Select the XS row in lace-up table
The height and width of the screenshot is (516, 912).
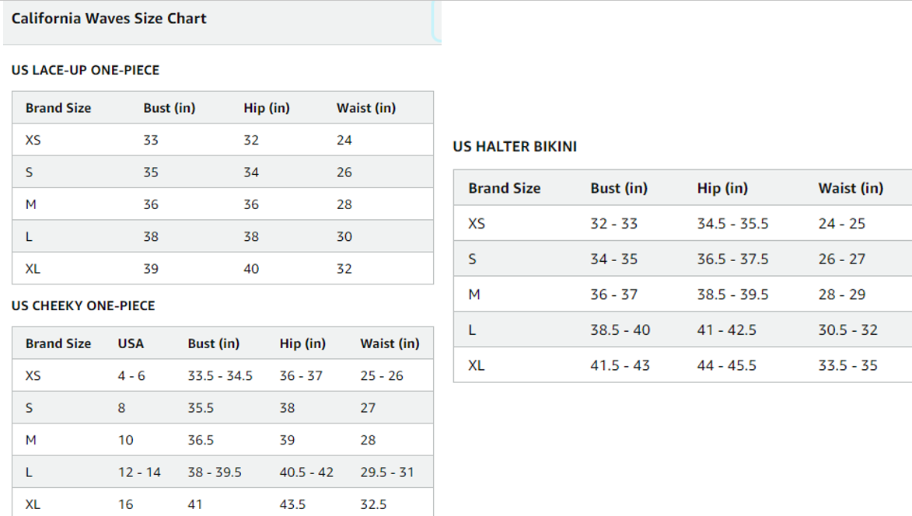(x=223, y=139)
